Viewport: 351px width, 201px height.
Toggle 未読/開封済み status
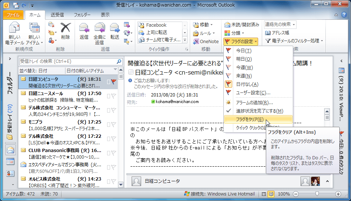point(242,24)
